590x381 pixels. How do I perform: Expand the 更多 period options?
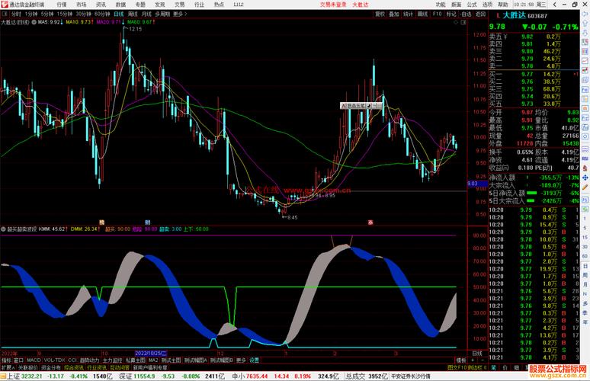point(179,14)
